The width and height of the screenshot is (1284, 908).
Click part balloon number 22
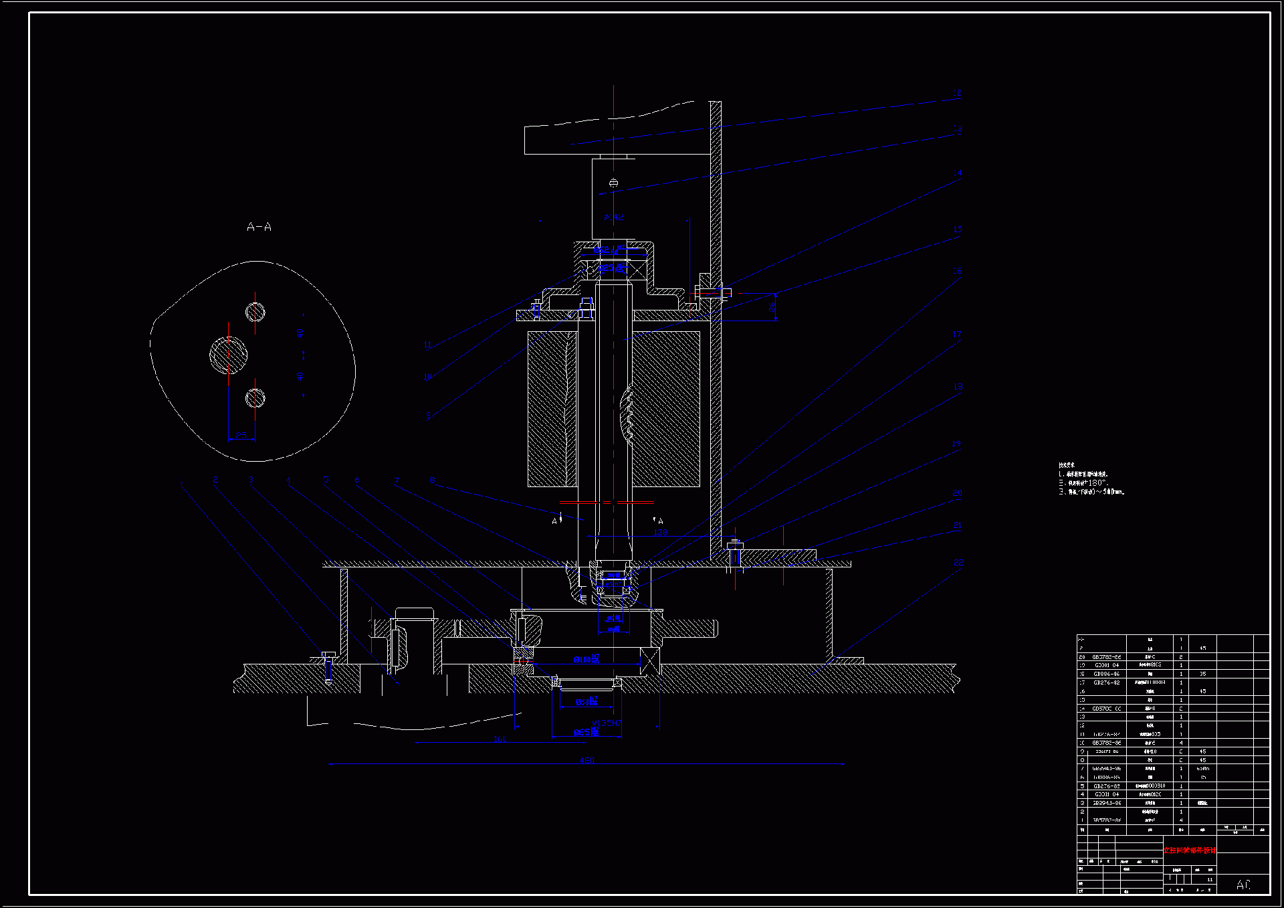(958, 563)
